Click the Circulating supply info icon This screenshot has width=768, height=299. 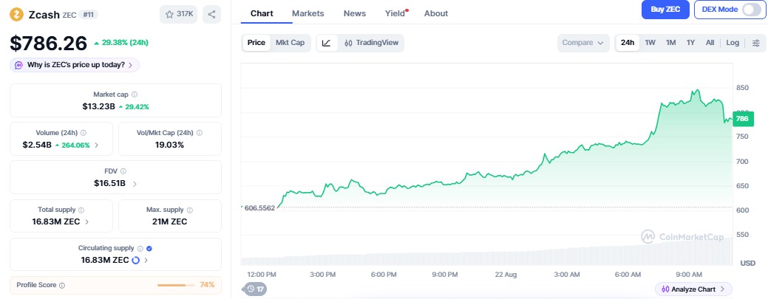pyautogui.click(x=140, y=249)
